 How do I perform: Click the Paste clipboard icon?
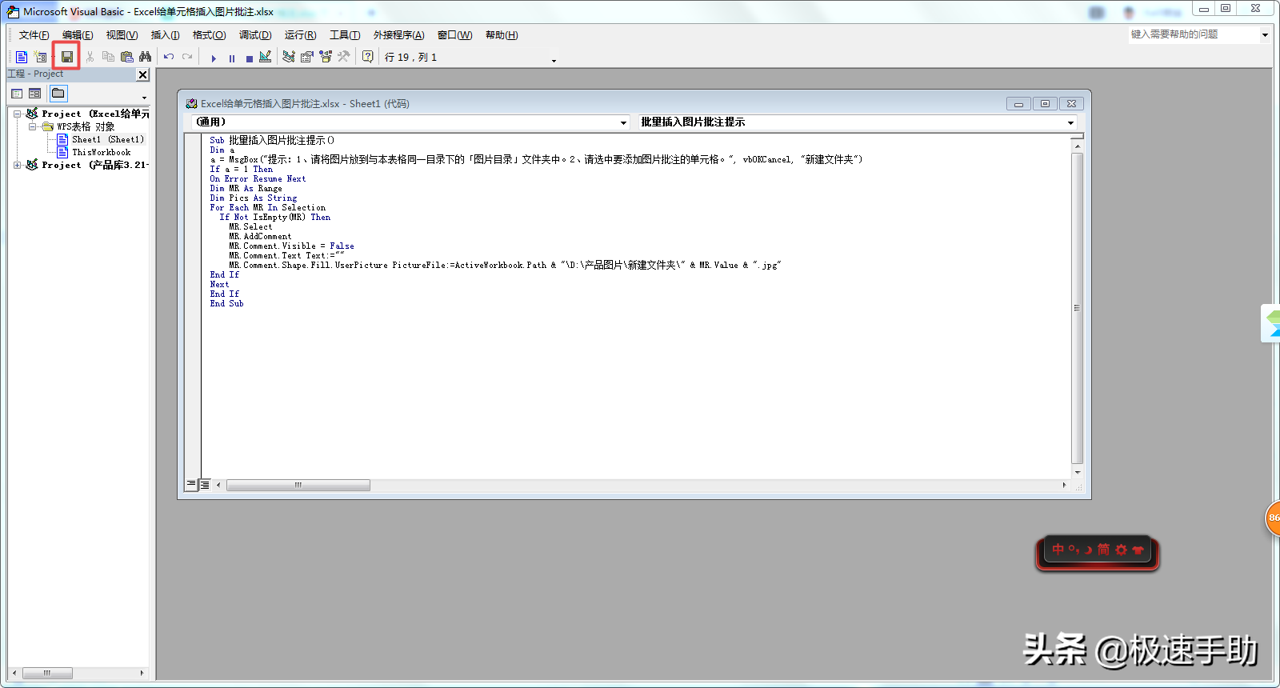(x=126, y=57)
